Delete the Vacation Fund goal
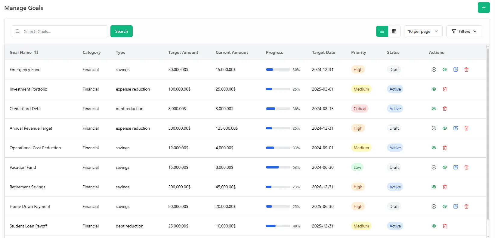495x238 pixels. [466, 167]
